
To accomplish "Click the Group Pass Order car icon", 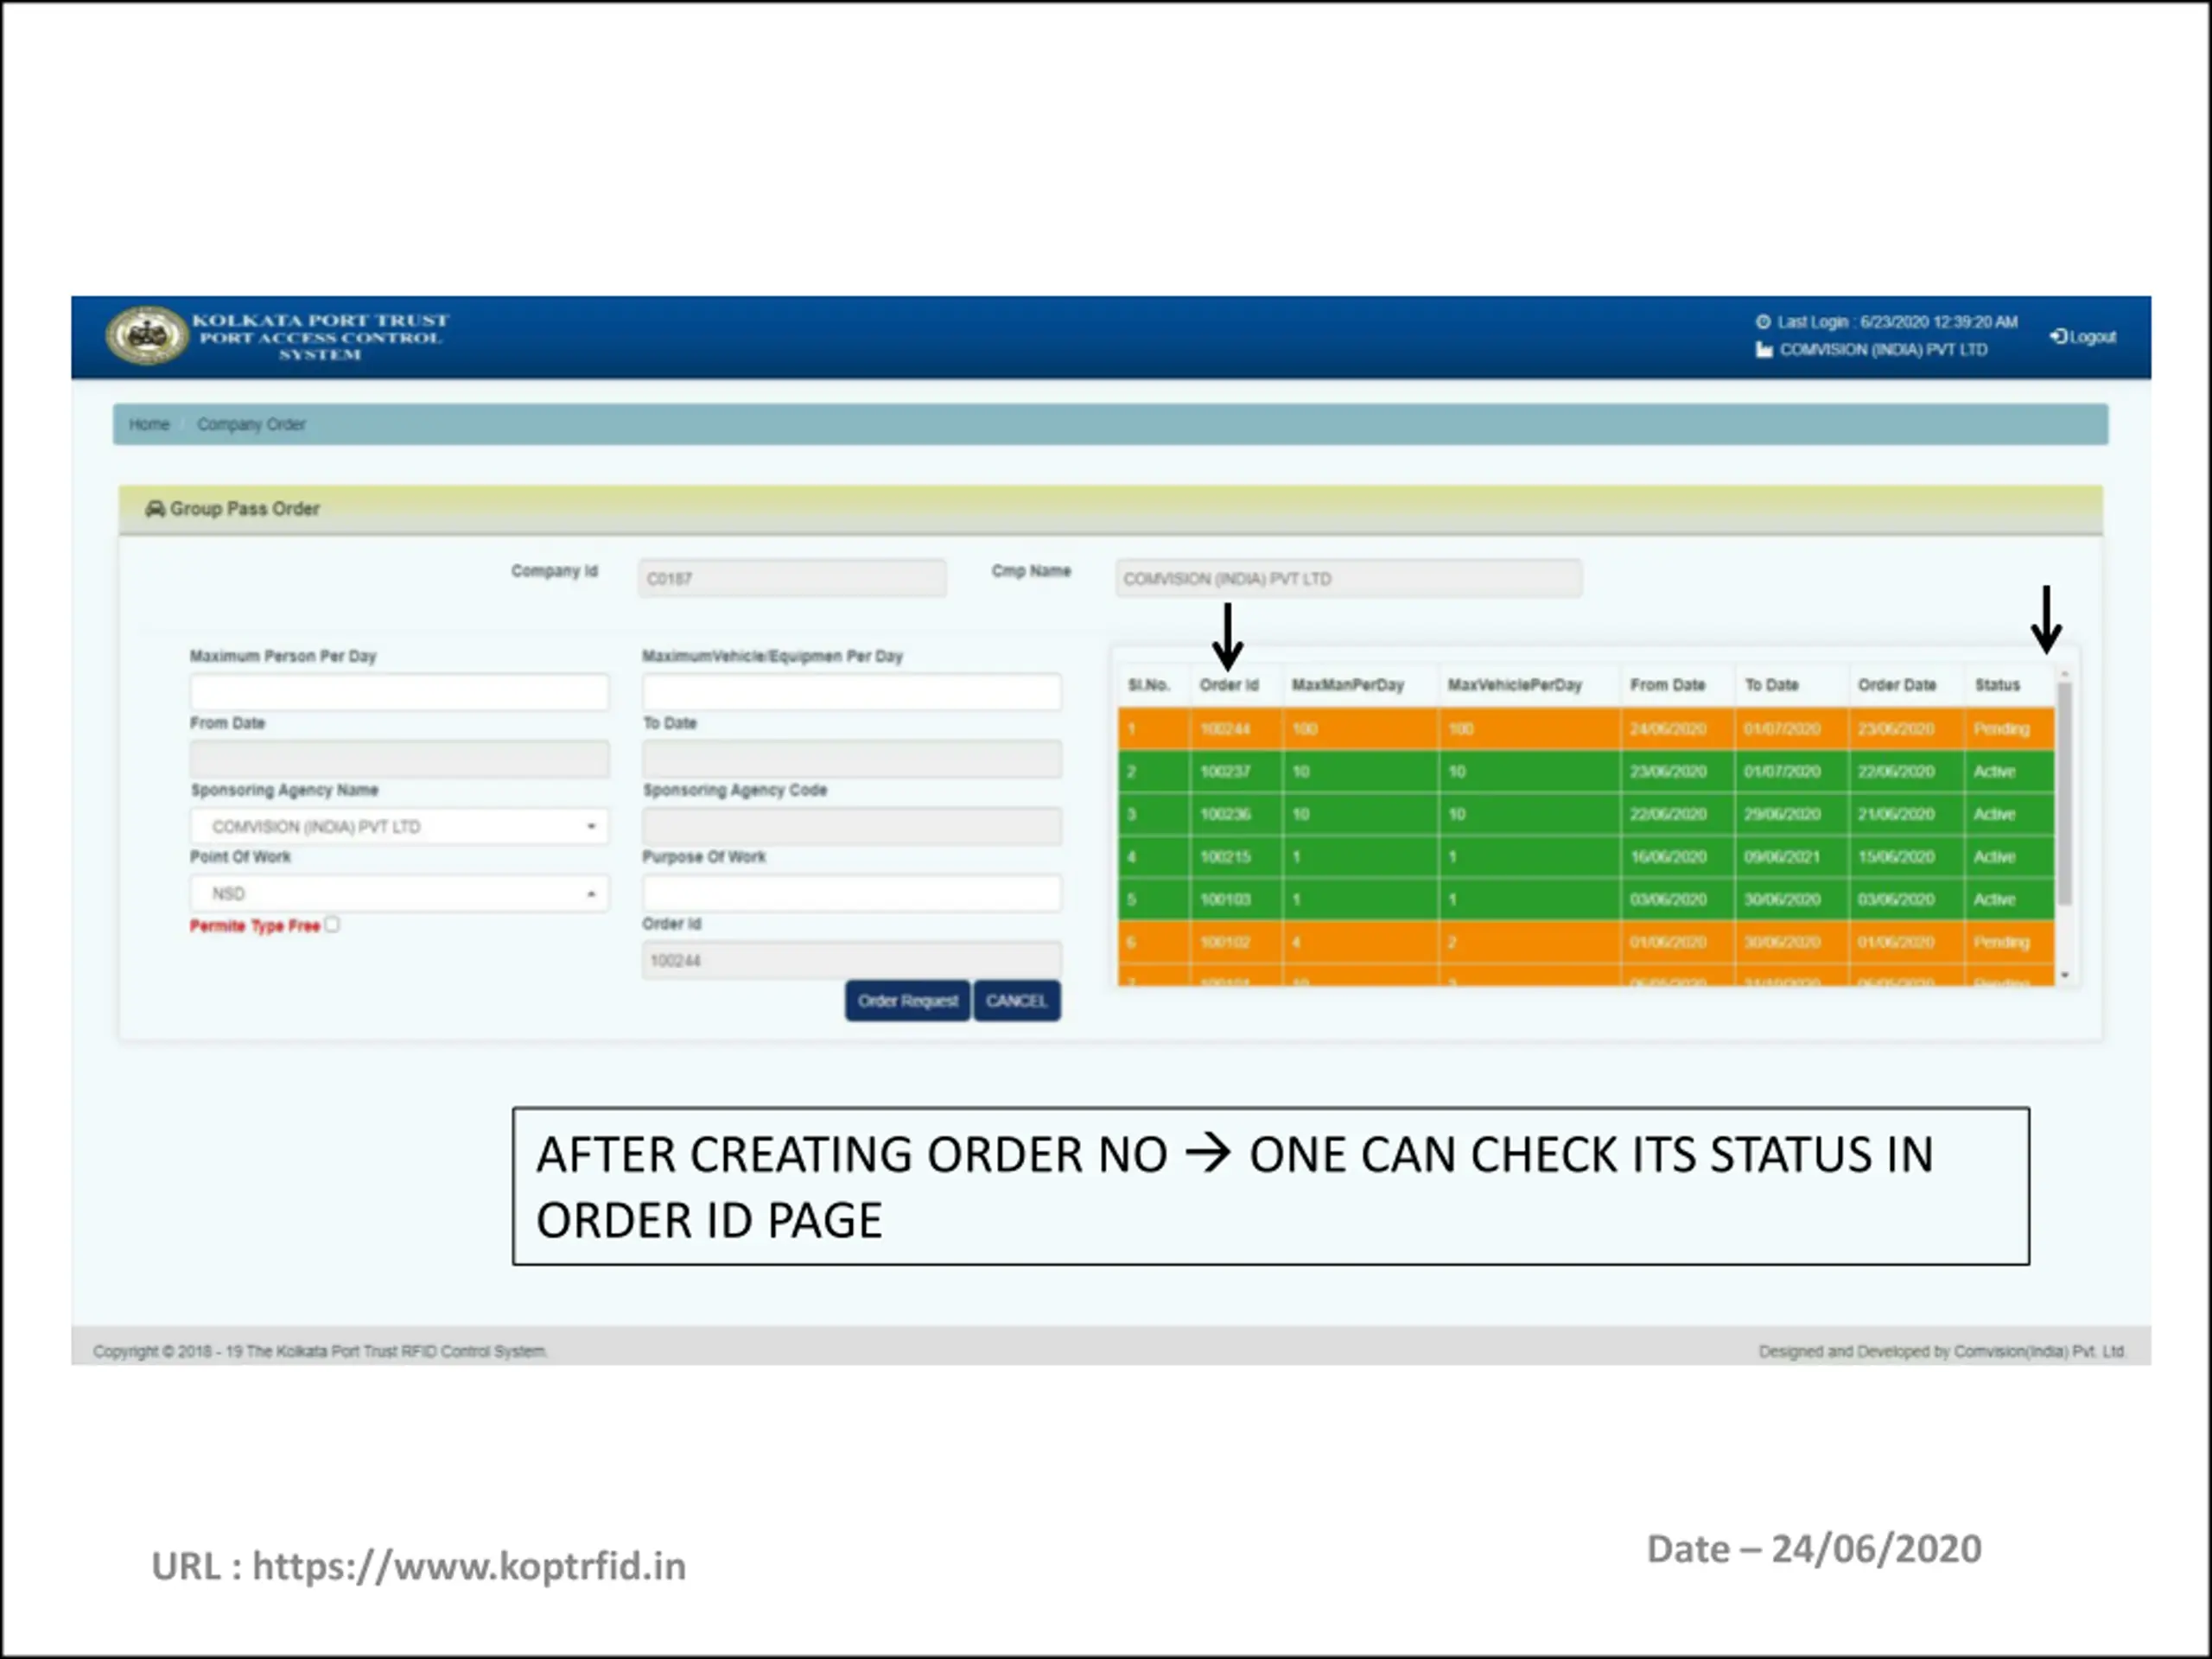I will (x=155, y=509).
